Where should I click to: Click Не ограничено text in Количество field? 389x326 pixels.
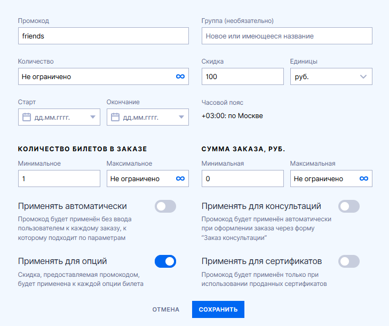click(x=46, y=77)
